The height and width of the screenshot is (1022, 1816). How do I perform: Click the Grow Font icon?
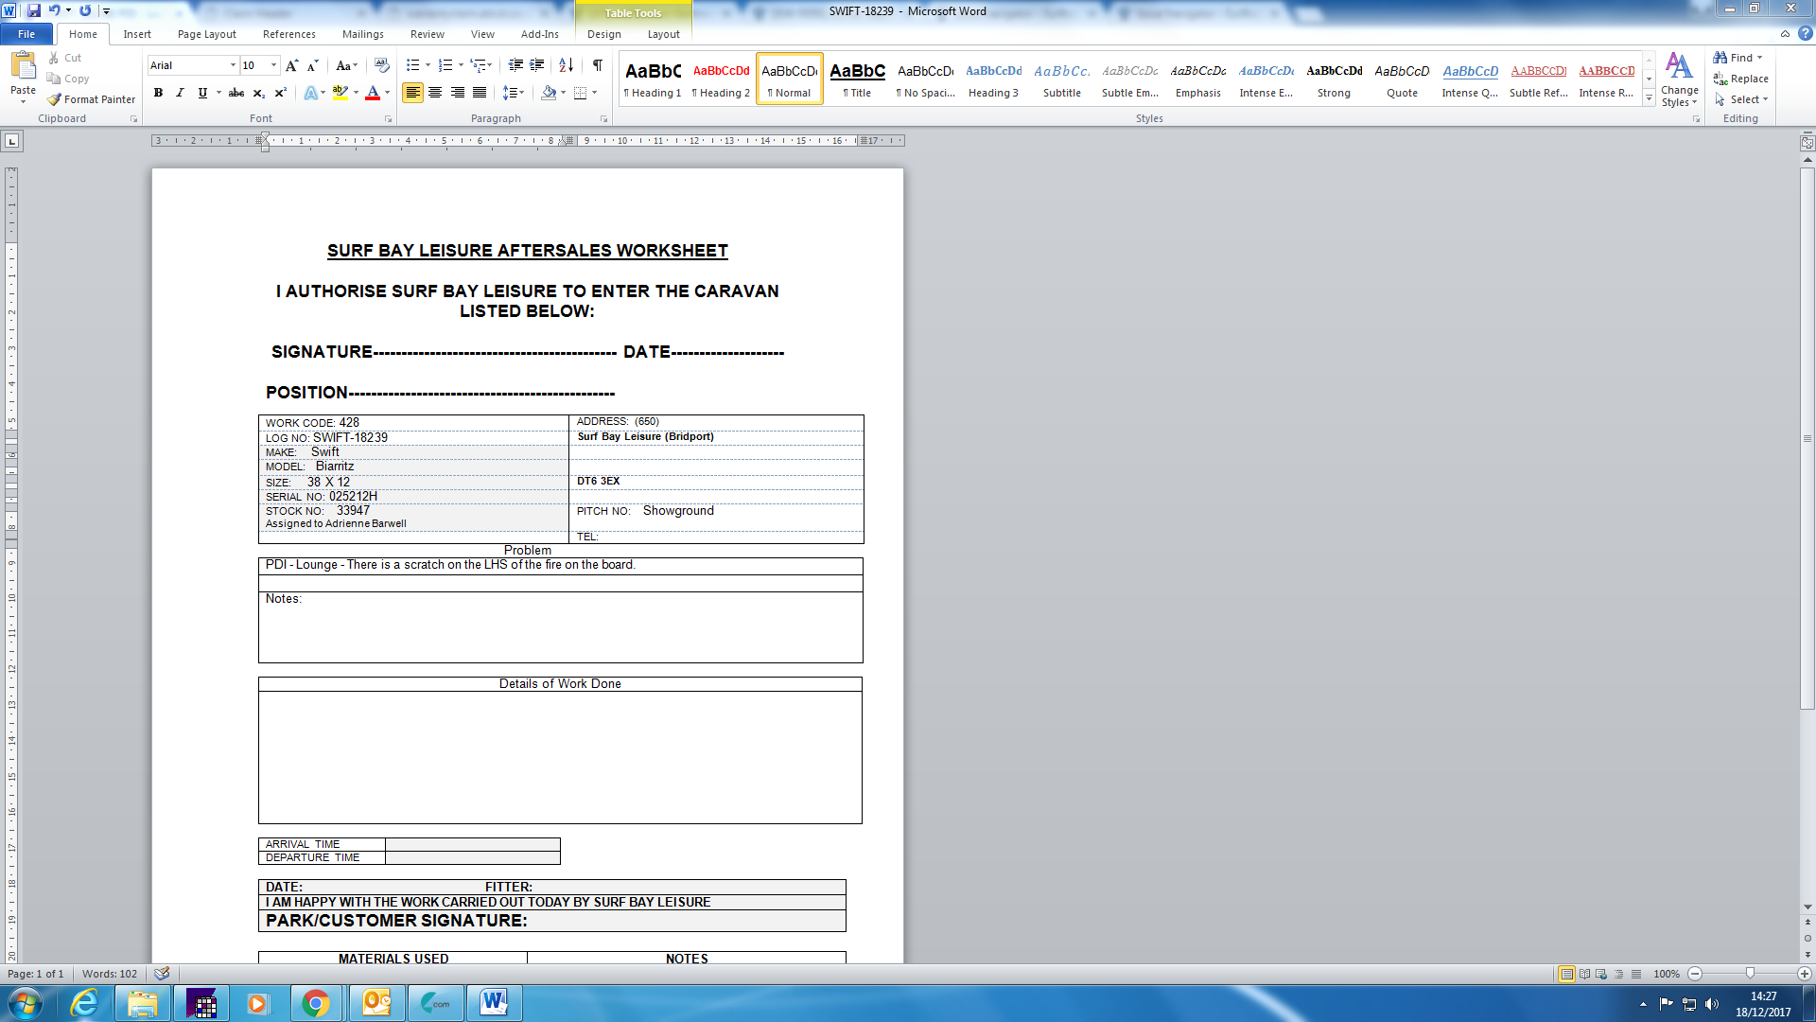[291, 65]
